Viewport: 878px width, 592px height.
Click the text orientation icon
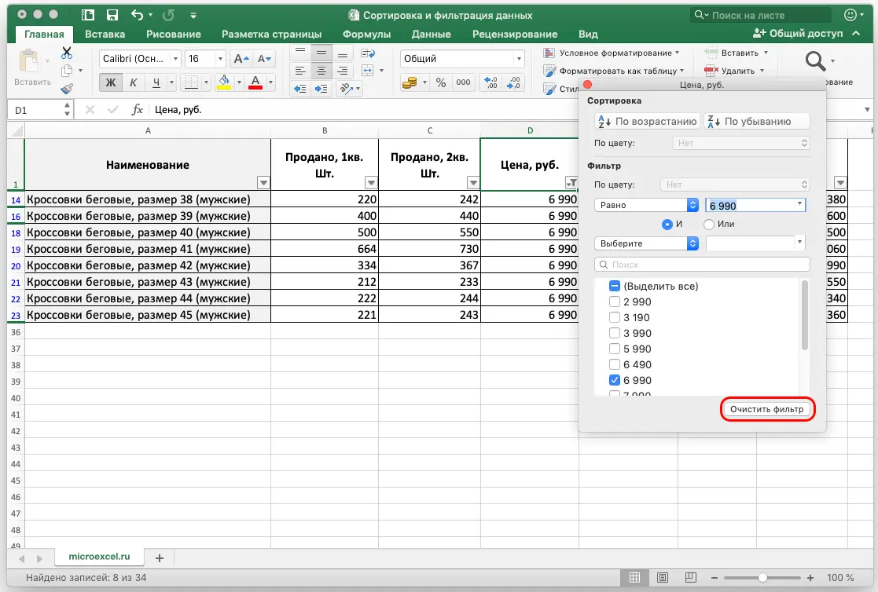click(347, 89)
